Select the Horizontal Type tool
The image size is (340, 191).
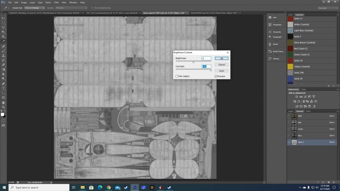pos(3,88)
